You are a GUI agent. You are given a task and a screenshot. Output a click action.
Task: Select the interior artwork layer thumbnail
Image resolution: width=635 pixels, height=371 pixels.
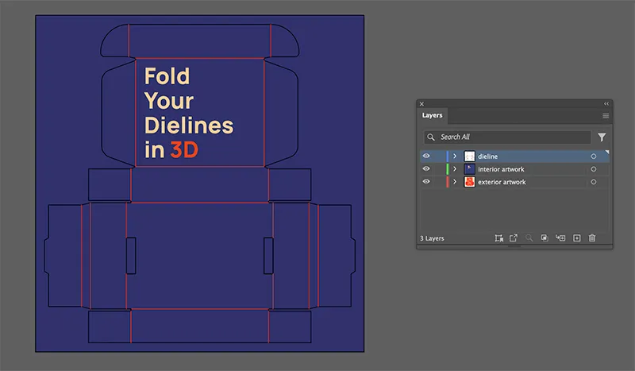click(x=469, y=169)
